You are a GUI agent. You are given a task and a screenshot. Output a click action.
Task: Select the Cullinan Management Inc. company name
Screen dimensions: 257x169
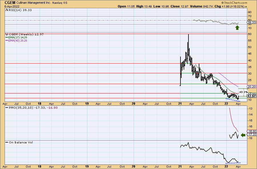34,3
